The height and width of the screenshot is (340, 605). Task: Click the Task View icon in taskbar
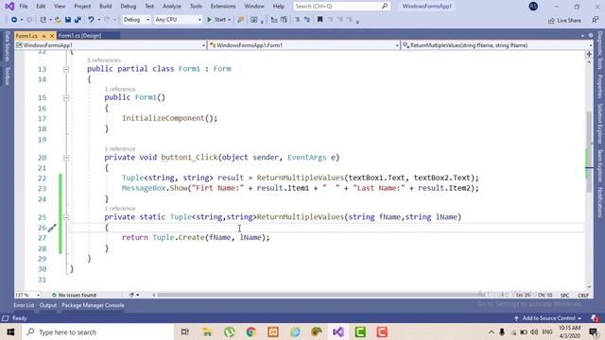(x=185, y=331)
